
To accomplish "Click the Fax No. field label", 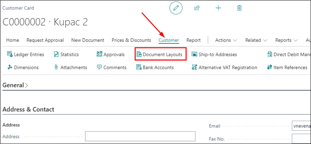I will [216, 139].
